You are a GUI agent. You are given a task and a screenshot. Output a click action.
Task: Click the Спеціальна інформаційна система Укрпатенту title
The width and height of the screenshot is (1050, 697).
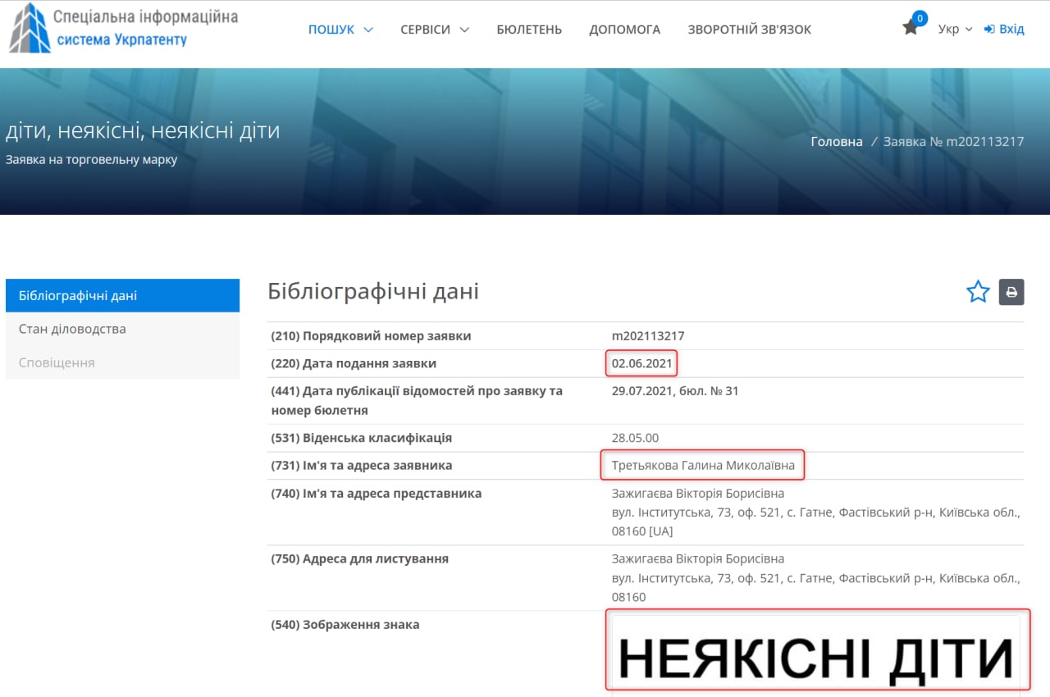[x=145, y=28]
